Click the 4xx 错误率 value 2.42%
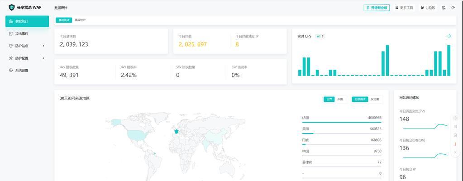 (x=129, y=75)
